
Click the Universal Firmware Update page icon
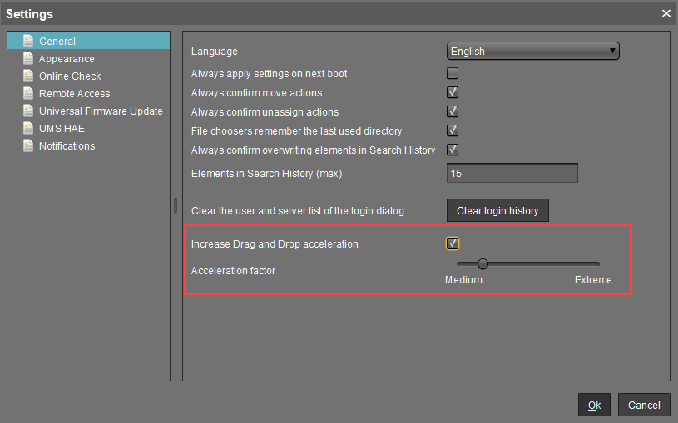pyautogui.click(x=28, y=111)
